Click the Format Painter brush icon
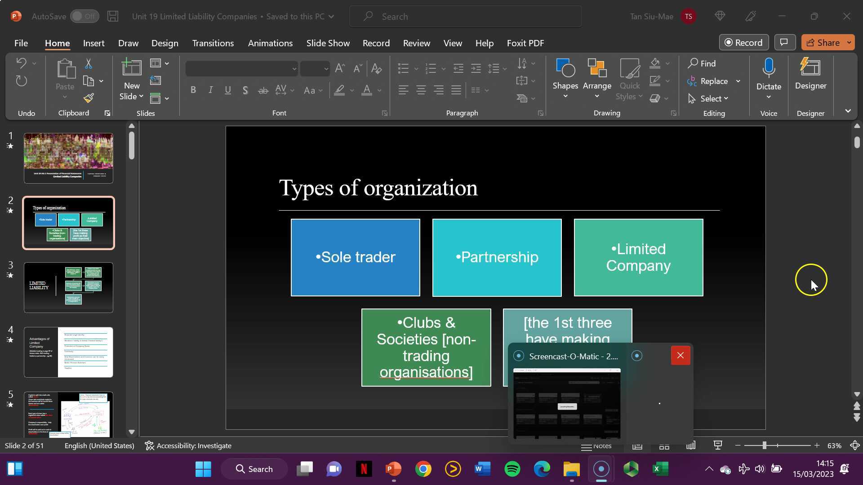This screenshot has height=485, width=863. (89, 98)
